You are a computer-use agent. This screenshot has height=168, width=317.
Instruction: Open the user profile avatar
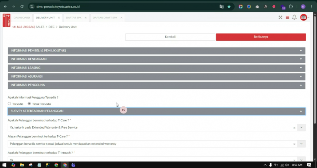click(x=303, y=18)
